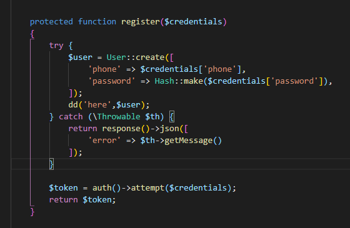Click the 'protected' keyword
The width and height of the screenshot is (350, 228).
51,22
